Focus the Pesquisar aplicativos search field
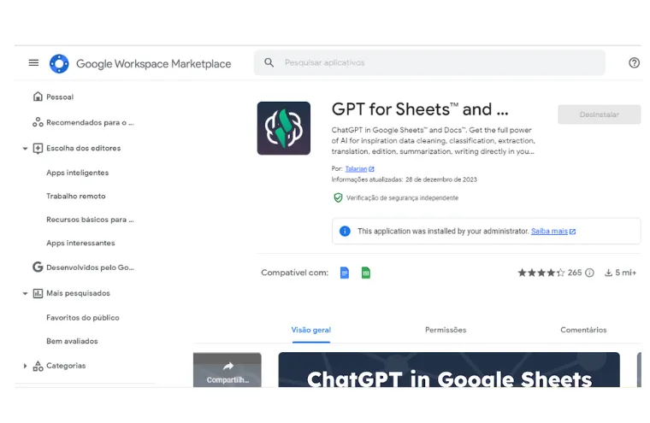 pos(429,62)
